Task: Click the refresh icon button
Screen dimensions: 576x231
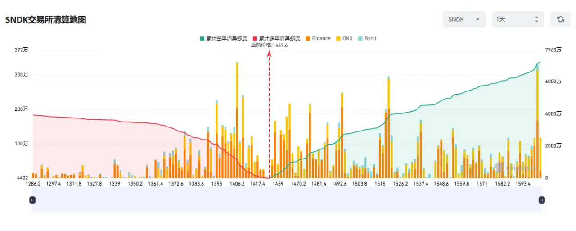Action: click(x=561, y=19)
